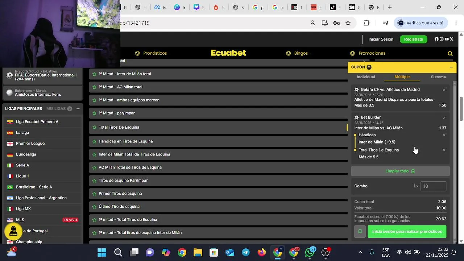The image size is (464, 261).
Task: Open the password manager key icon
Action: pos(336,23)
